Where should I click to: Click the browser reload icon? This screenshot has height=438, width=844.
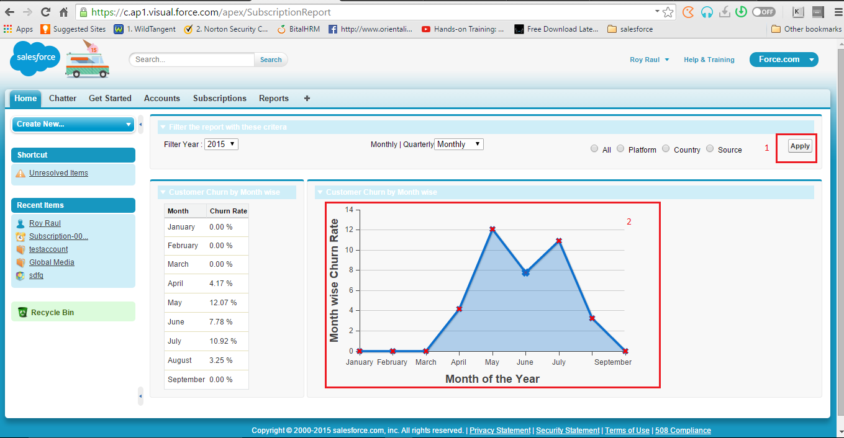point(45,12)
